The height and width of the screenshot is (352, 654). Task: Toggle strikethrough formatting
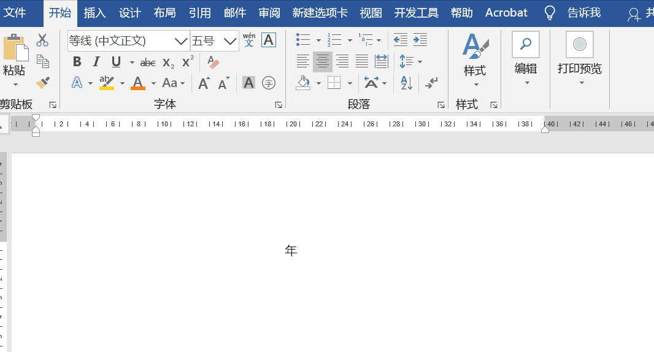pos(148,63)
